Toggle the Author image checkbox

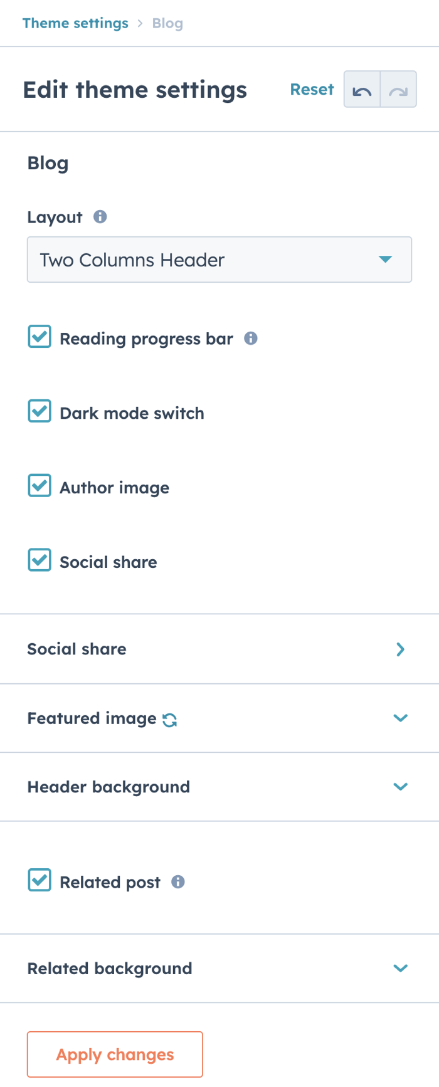[x=39, y=485]
